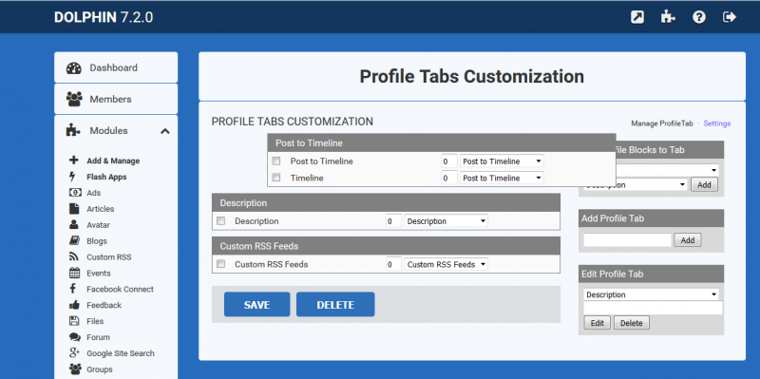This screenshot has width=760, height=379.
Task: Click the people icon beside Groups
Action: [x=75, y=369]
